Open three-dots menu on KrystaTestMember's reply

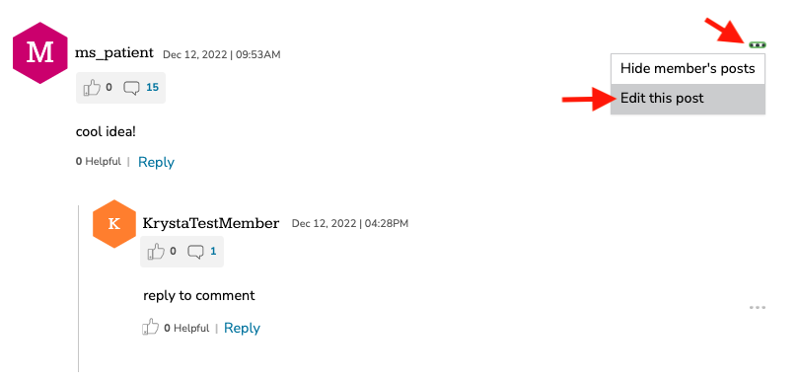(758, 308)
